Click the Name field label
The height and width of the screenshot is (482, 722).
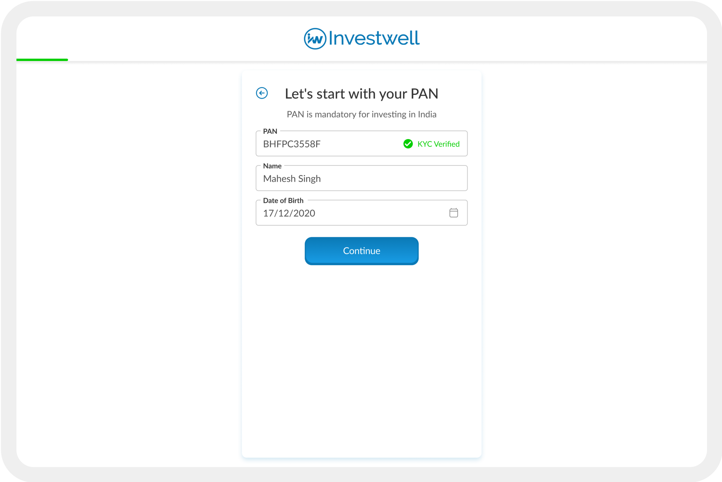click(272, 166)
